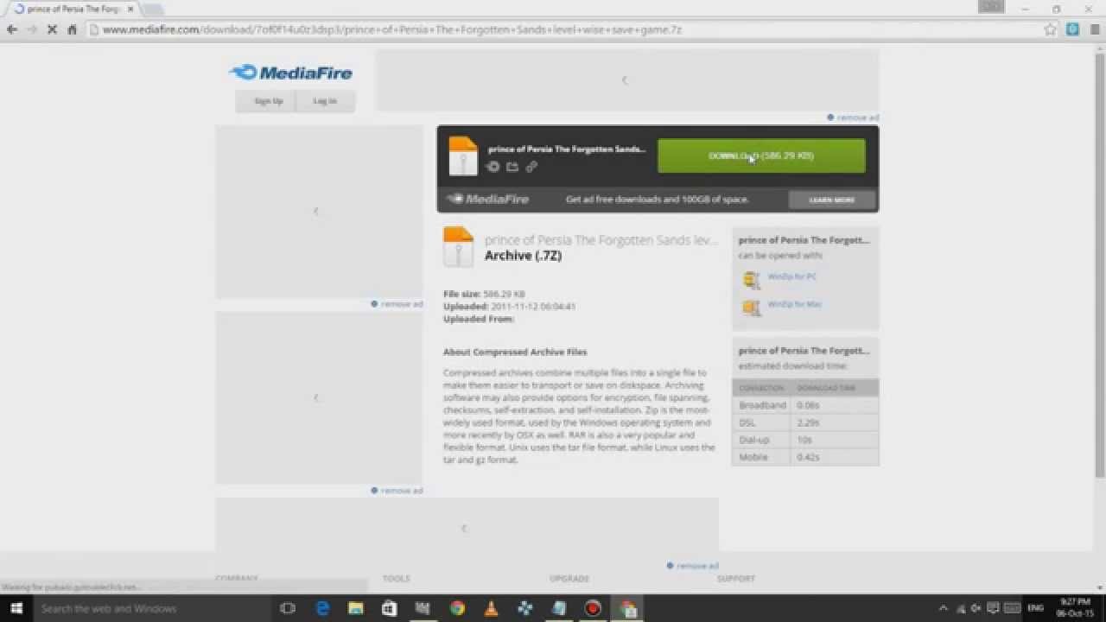Click the ENG language indicator

(x=1034, y=608)
